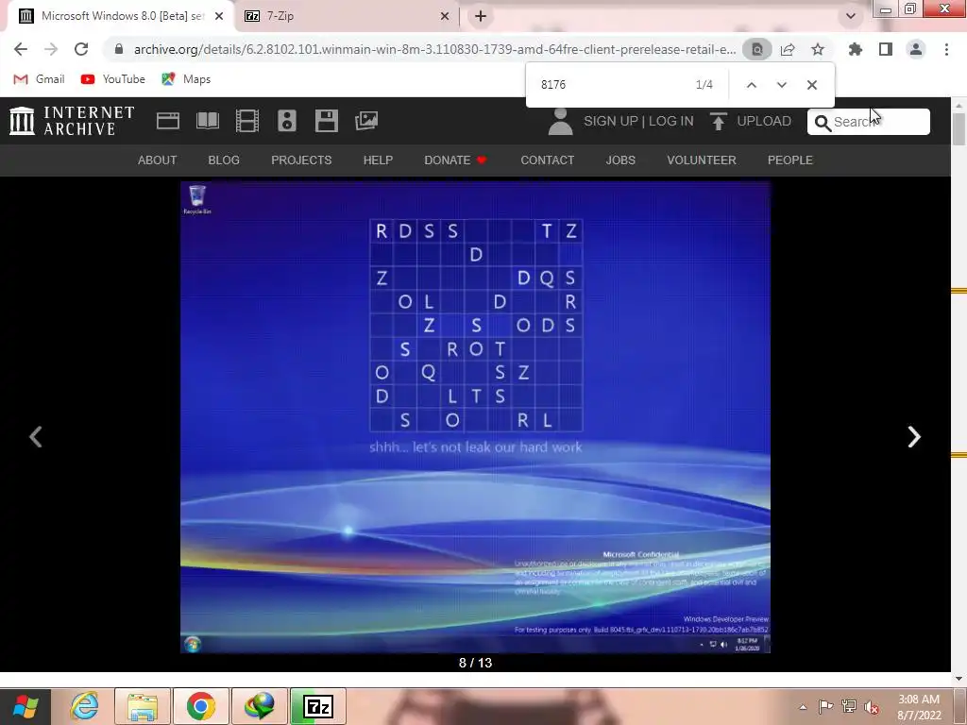Image resolution: width=967 pixels, height=725 pixels.
Task: Click the LOG IN link
Action: pyautogui.click(x=671, y=121)
